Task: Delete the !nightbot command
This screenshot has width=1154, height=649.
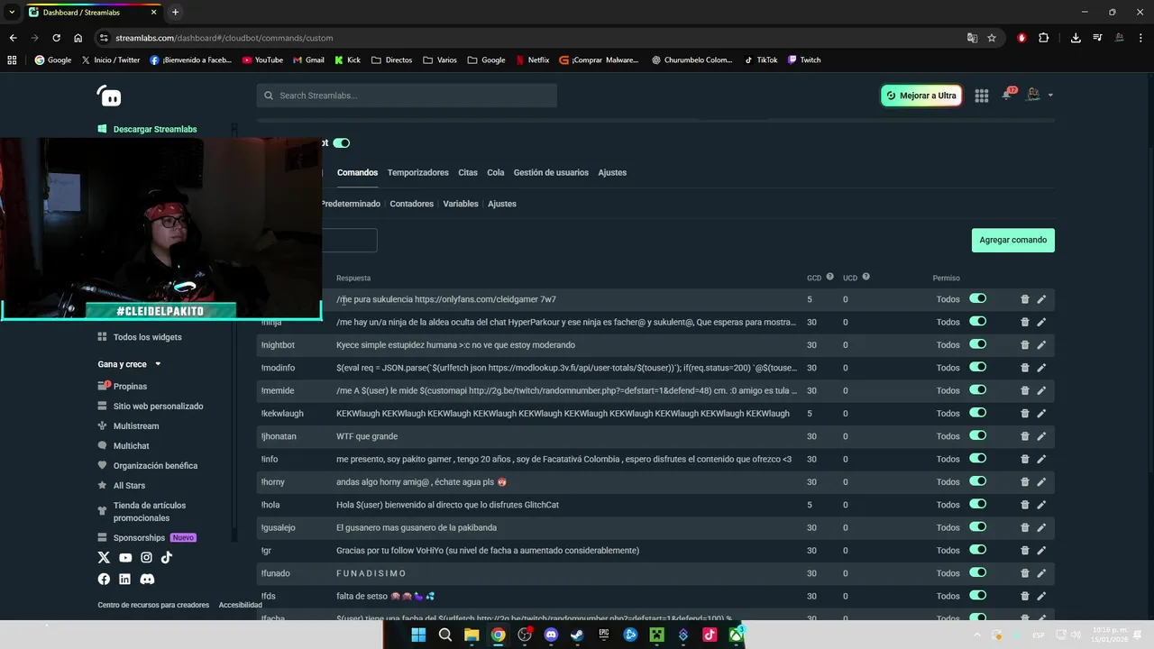Action: point(1025,345)
